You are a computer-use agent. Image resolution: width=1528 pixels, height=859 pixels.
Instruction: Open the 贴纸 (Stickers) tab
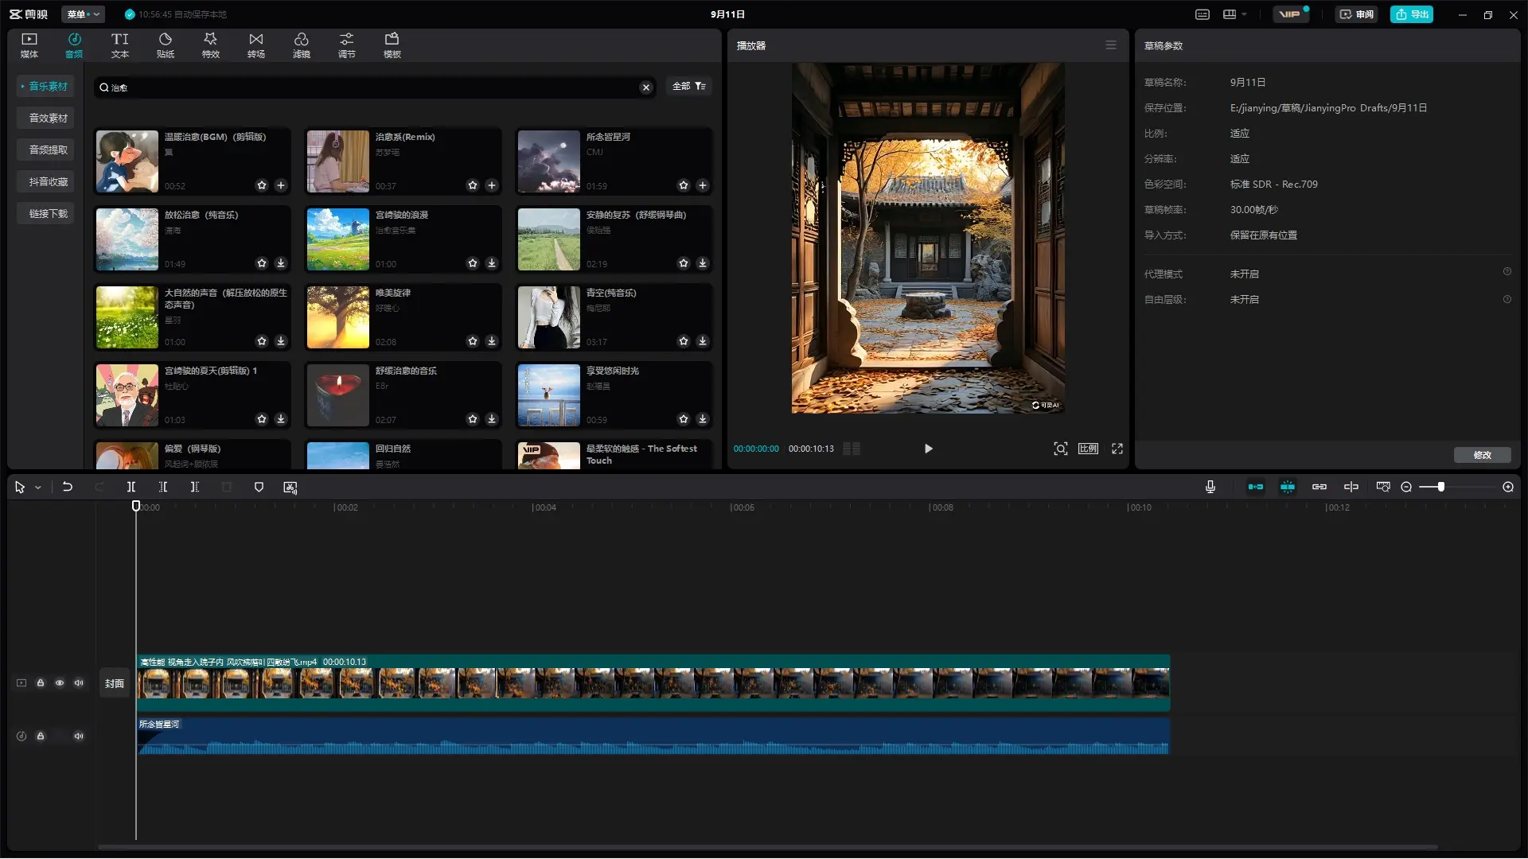[166, 45]
